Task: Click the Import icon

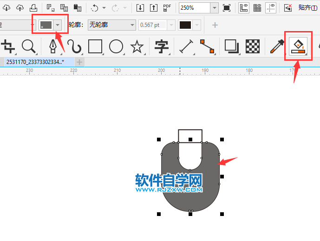Action: 140,8
